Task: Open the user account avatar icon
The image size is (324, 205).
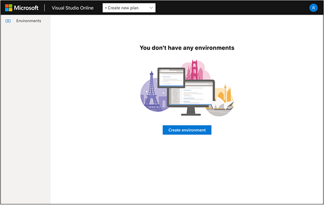Action: 313,8
